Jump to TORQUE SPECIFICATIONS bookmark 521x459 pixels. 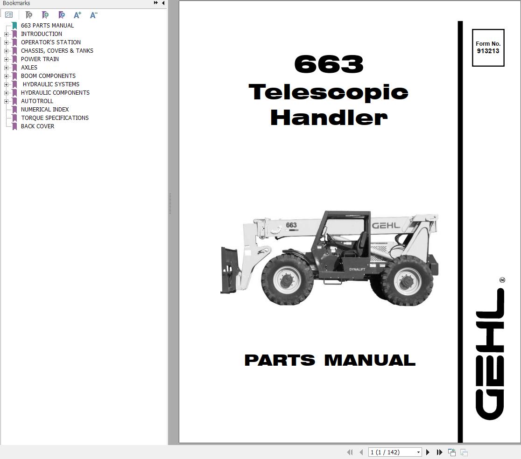tap(55, 118)
